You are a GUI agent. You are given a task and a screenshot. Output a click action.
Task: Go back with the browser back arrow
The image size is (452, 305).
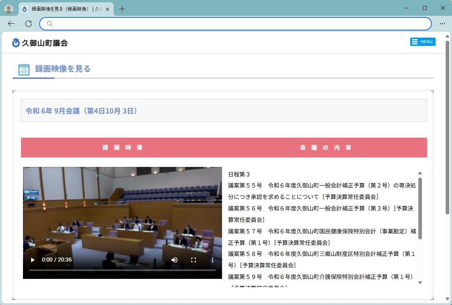11,24
